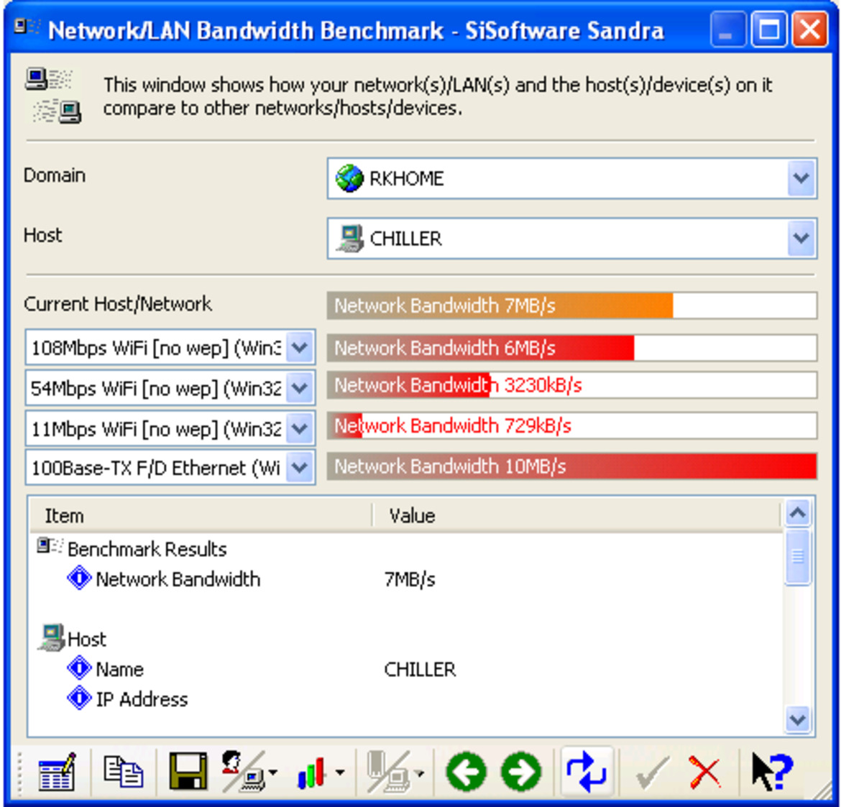Click the colored bar chart toolbar icon

click(312, 773)
